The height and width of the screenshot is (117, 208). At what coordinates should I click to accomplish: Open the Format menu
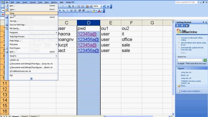coord(32,2)
